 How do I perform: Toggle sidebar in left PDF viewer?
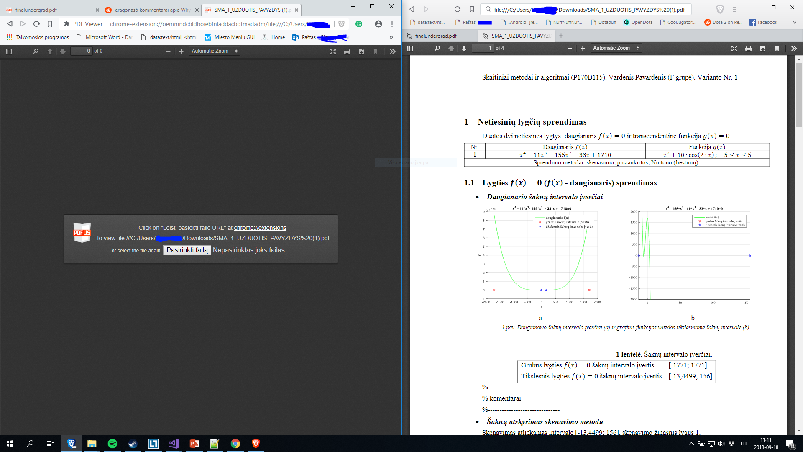[x=9, y=51]
